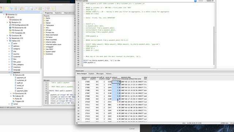Image resolution: width=234 pixels, height=132 pixels.
Task: Click the green plugins toolbar icon
Action: [40, 8]
